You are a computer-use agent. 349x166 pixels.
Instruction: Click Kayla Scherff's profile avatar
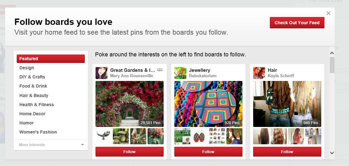point(259,73)
